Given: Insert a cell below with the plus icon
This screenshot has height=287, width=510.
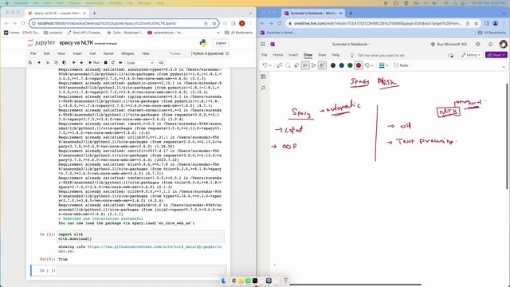Looking at the screenshot, I should point(39,62).
